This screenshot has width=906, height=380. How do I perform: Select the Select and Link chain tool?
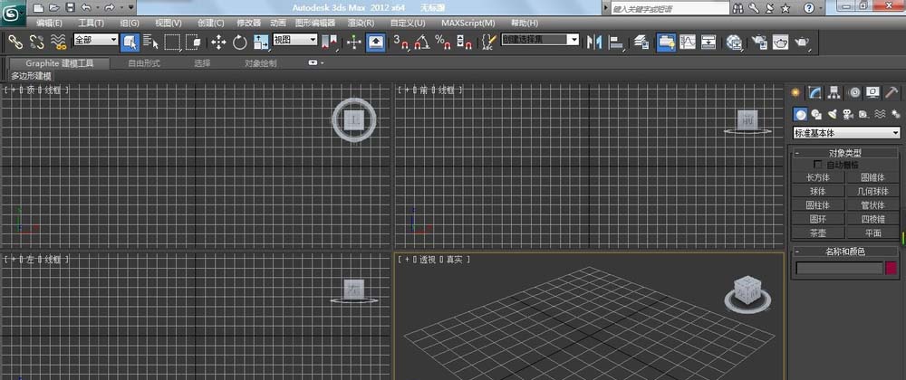(x=15, y=42)
